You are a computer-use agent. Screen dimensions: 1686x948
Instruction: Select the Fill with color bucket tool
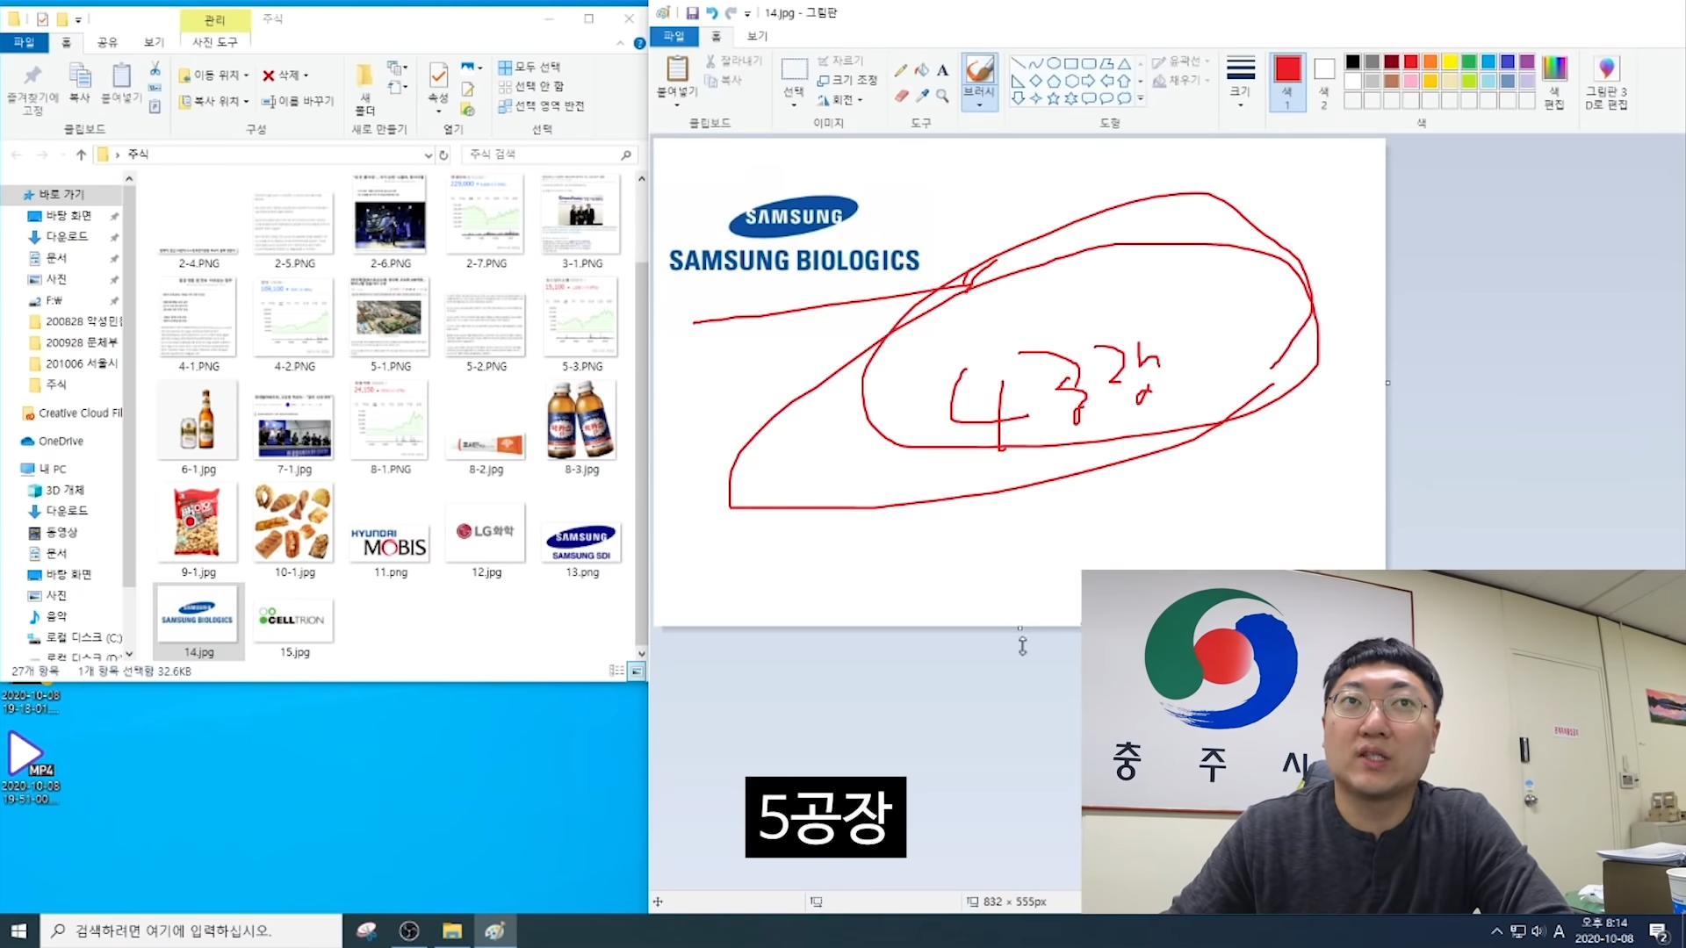click(921, 70)
